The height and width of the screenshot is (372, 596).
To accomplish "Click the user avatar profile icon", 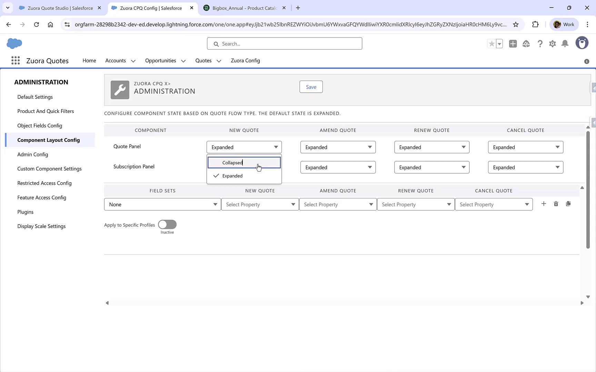I will click(x=582, y=43).
